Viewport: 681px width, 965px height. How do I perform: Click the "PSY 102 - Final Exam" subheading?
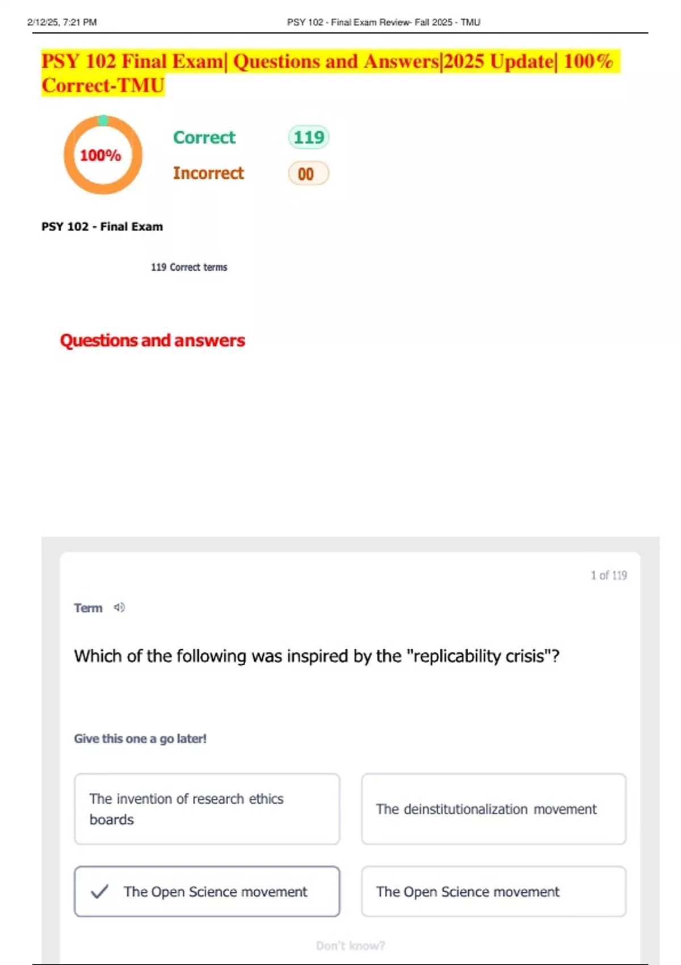pyautogui.click(x=102, y=226)
